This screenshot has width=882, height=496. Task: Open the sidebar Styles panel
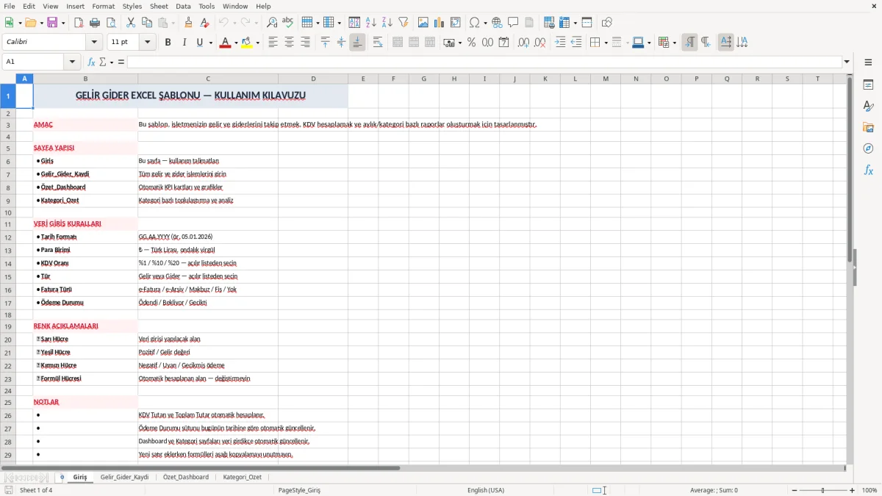click(868, 107)
